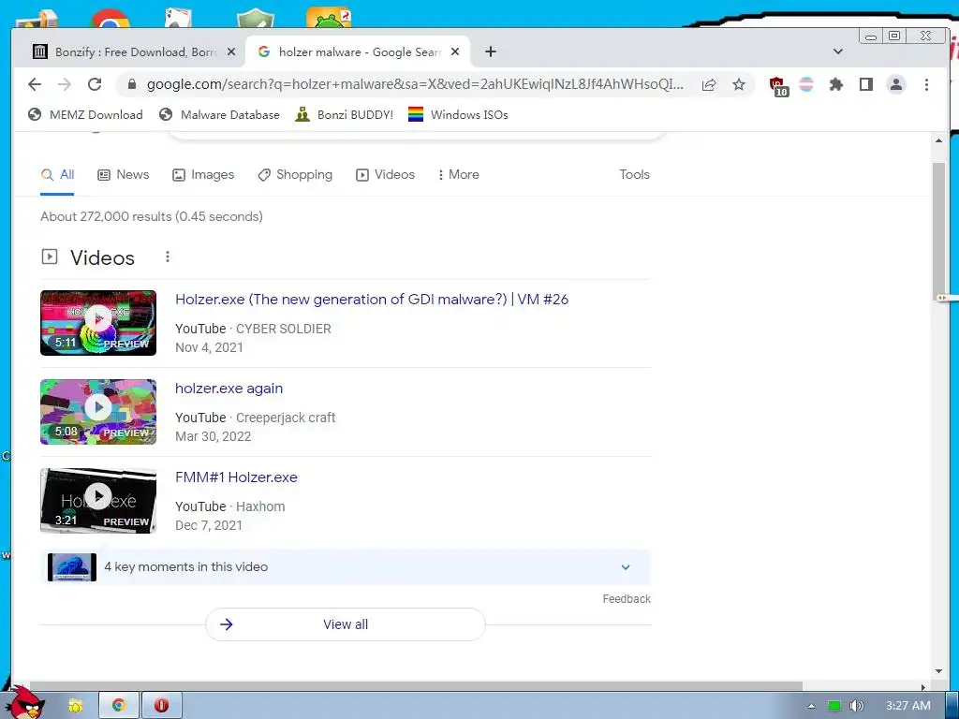Close the Bonzify tab
The height and width of the screenshot is (719, 959).
[x=231, y=52]
